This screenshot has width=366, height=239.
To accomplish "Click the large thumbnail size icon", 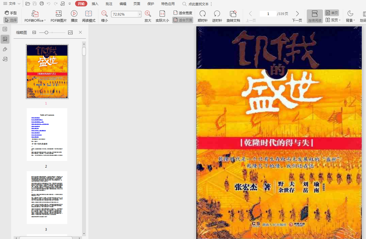I will click(70, 33).
